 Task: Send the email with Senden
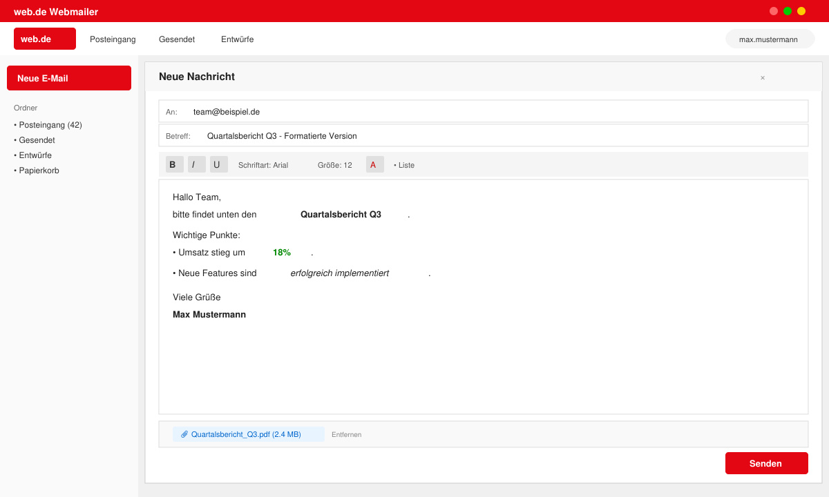click(767, 463)
